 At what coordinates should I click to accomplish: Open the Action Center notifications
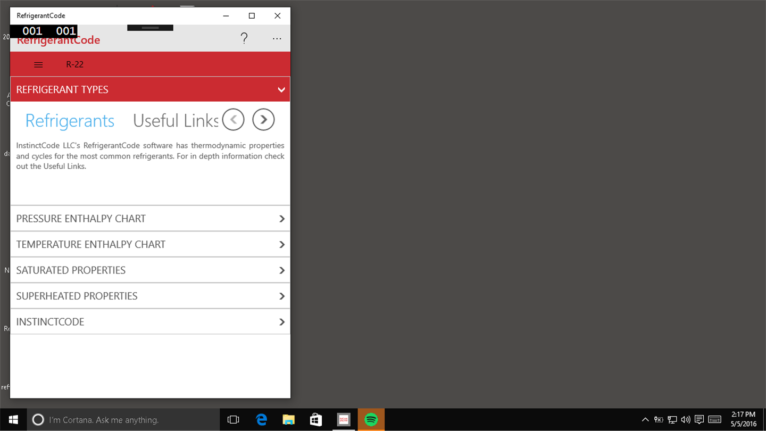click(x=700, y=420)
